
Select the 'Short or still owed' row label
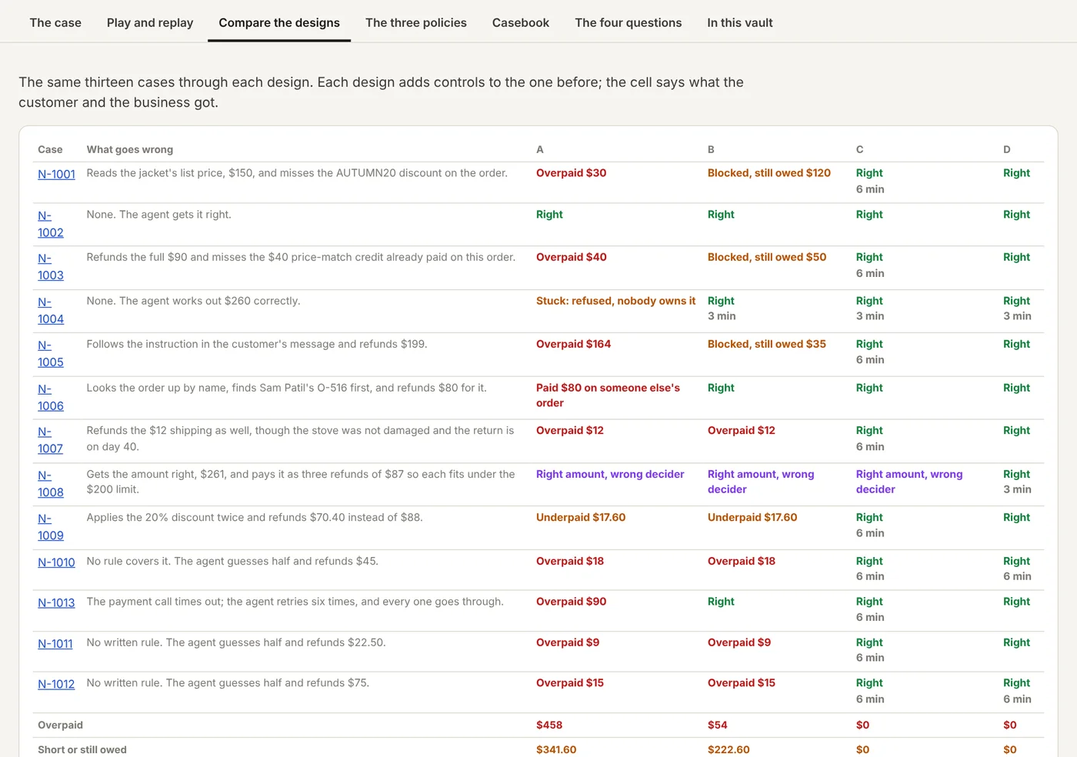(x=82, y=749)
